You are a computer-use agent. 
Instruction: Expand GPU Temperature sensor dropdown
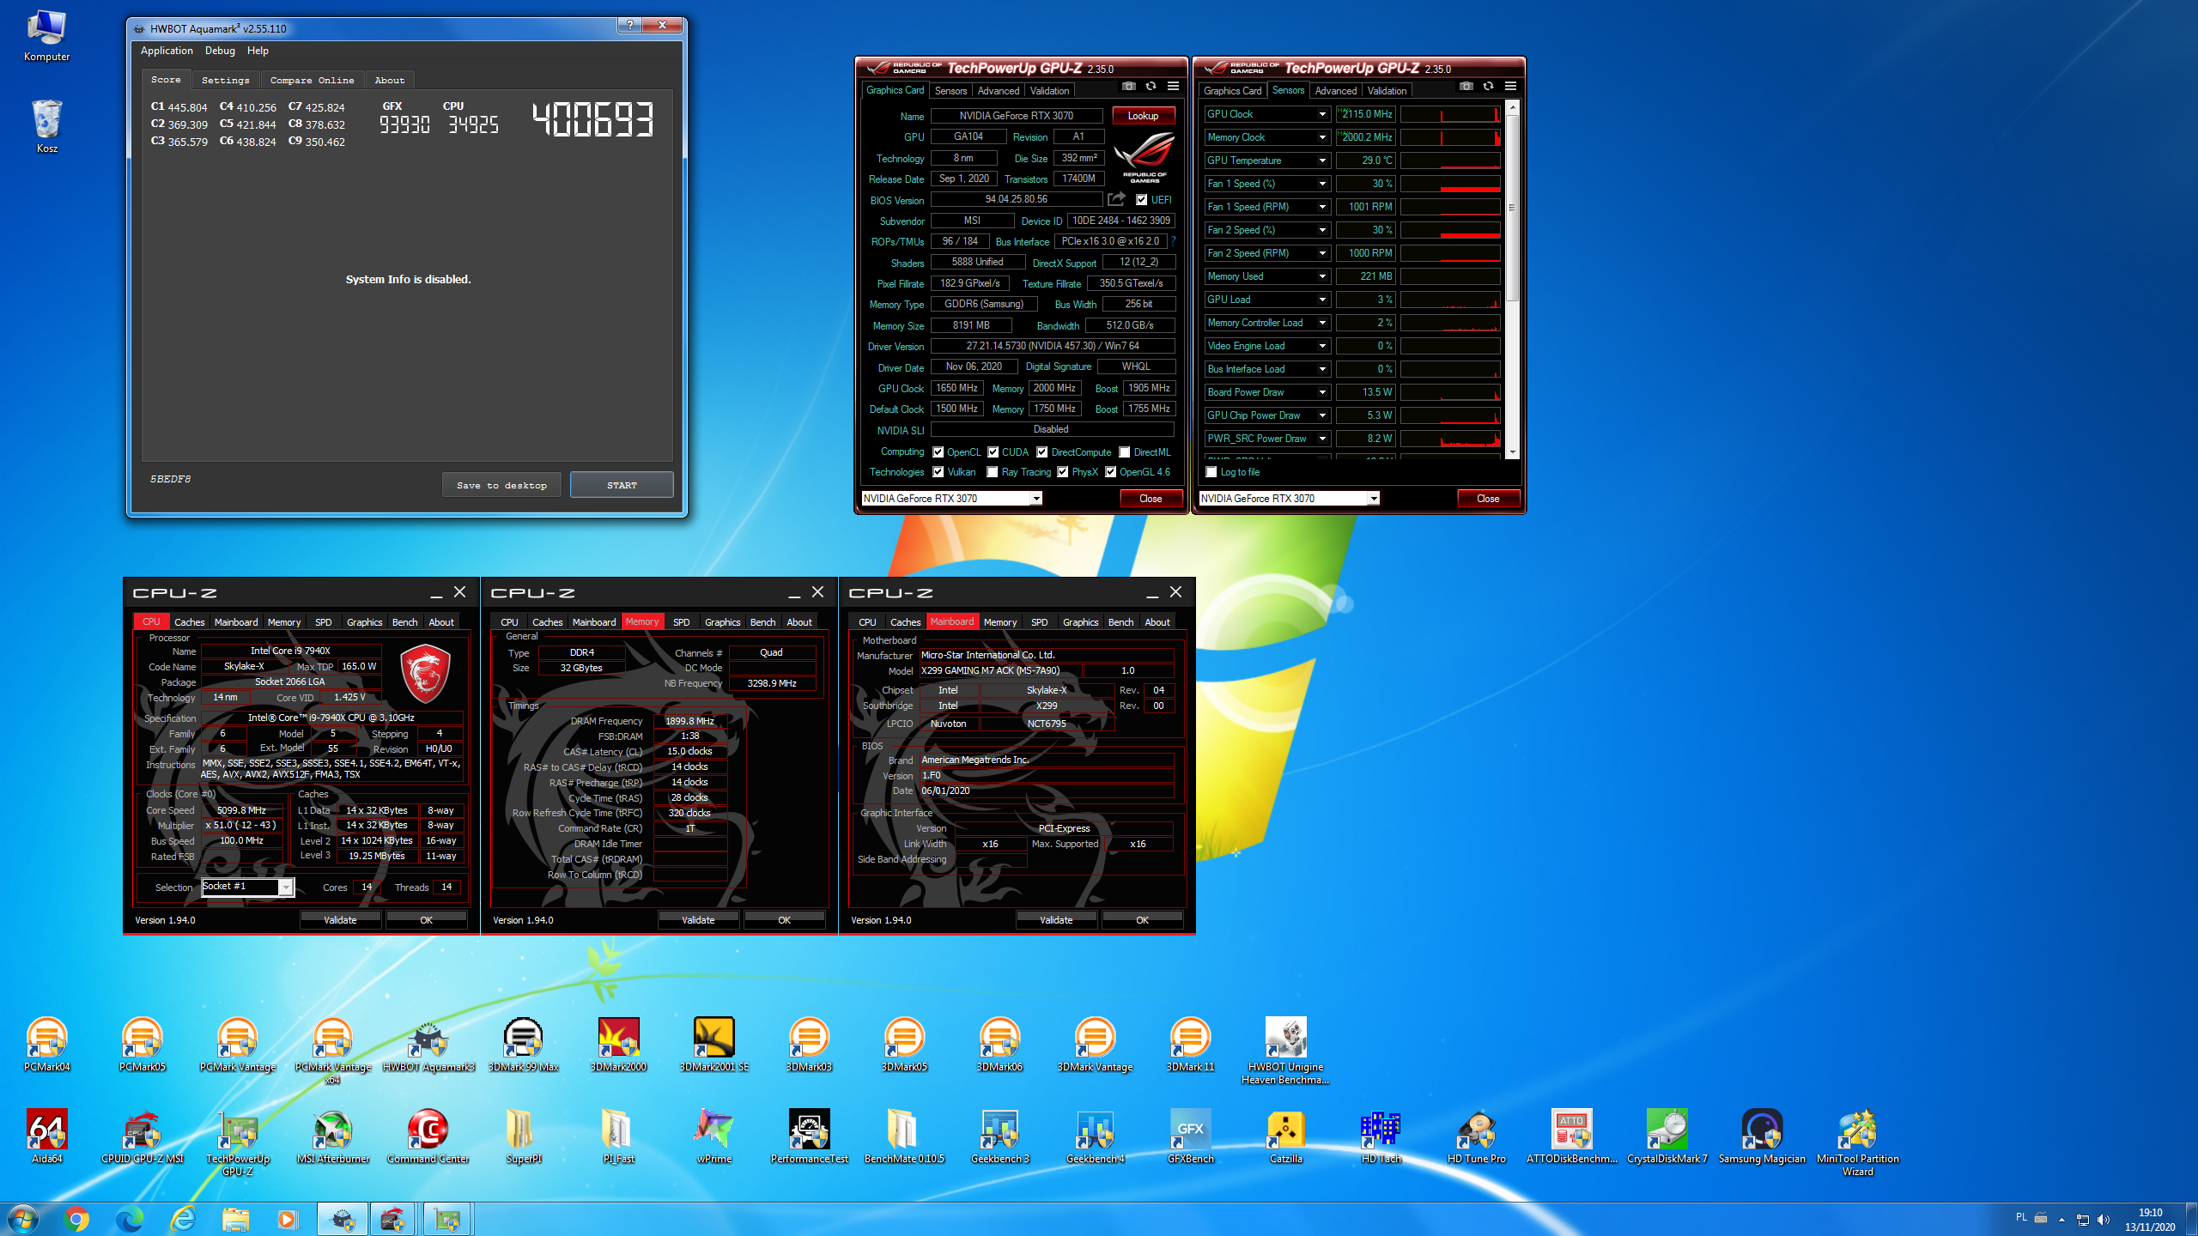coord(1322,161)
